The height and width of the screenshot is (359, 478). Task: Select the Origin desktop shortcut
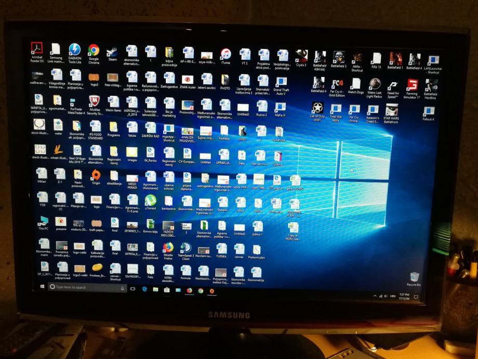[96, 177]
